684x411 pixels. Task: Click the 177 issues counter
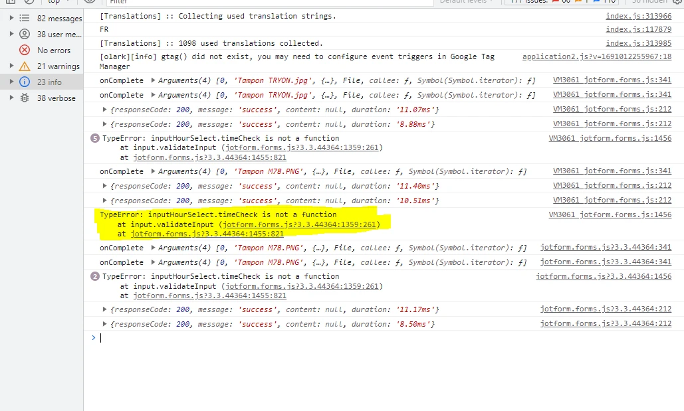pos(525,2)
